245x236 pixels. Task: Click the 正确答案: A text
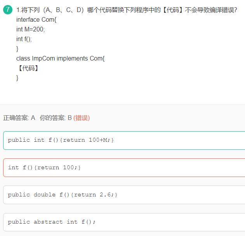tap(19, 118)
